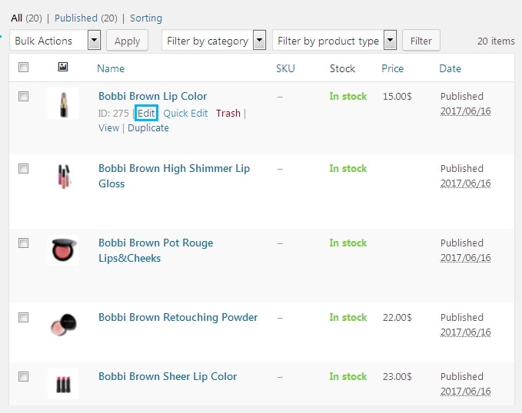Image resolution: width=522 pixels, height=413 pixels.
Task: Open Sheer Lip Color product thumbnail
Action: pyautogui.click(x=63, y=384)
